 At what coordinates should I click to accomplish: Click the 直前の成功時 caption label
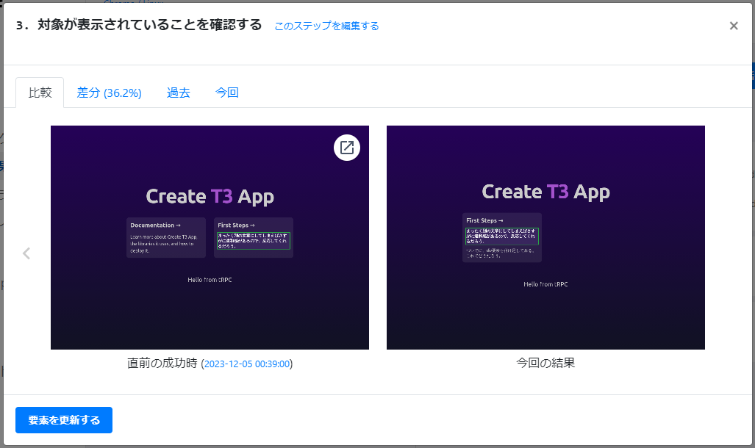[162, 364]
